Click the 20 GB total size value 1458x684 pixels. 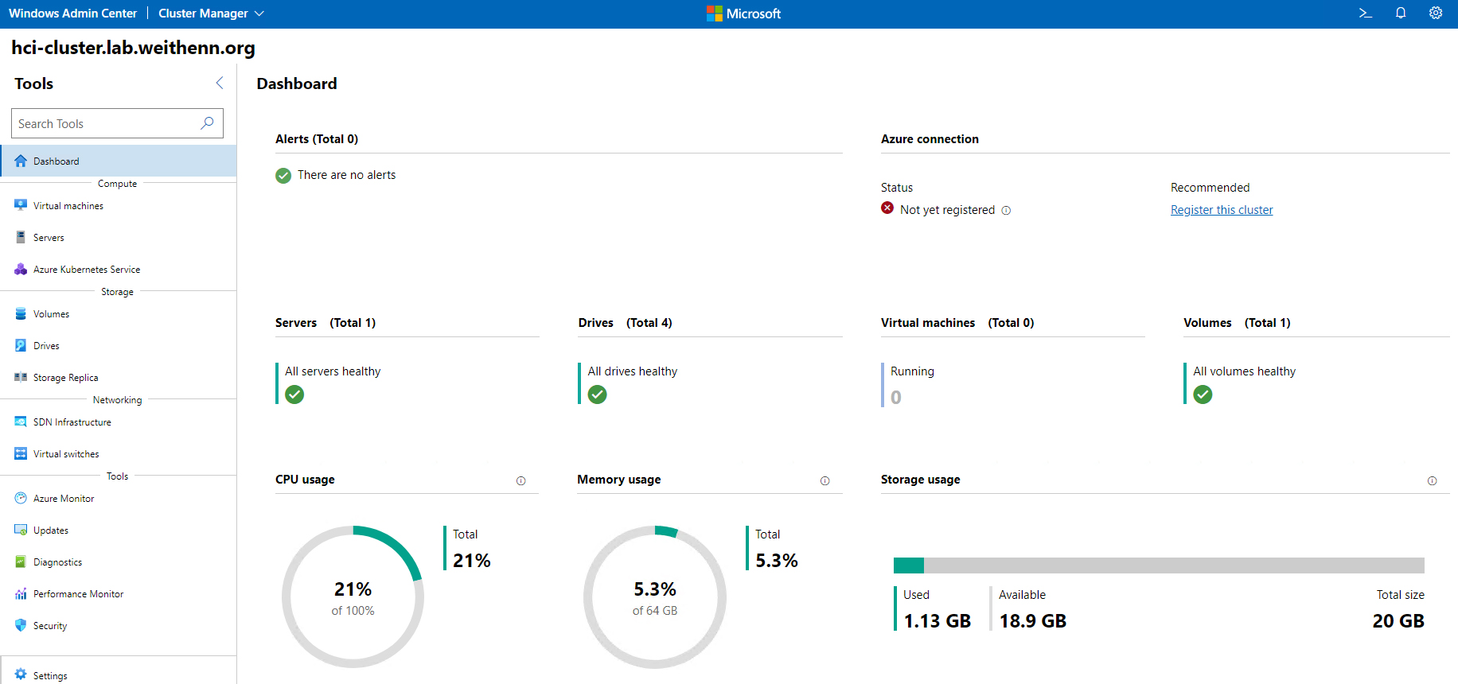click(x=1398, y=621)
